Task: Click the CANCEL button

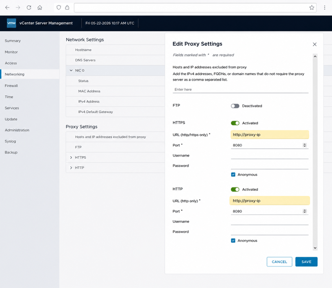Action: pyautogui.click(x=279, y=262)
